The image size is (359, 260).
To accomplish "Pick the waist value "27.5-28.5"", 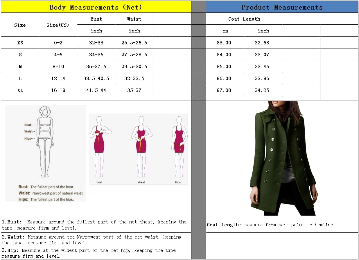I will click(134, 55).
